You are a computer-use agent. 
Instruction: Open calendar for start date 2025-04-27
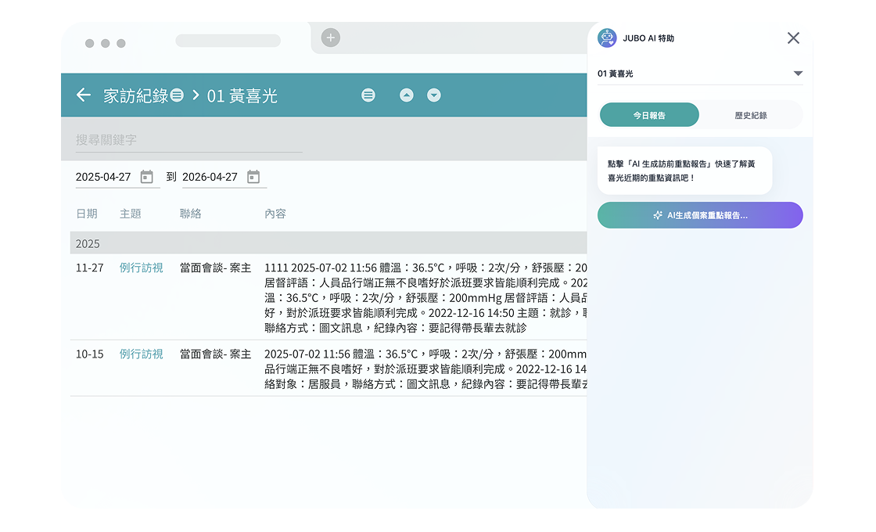147,177
